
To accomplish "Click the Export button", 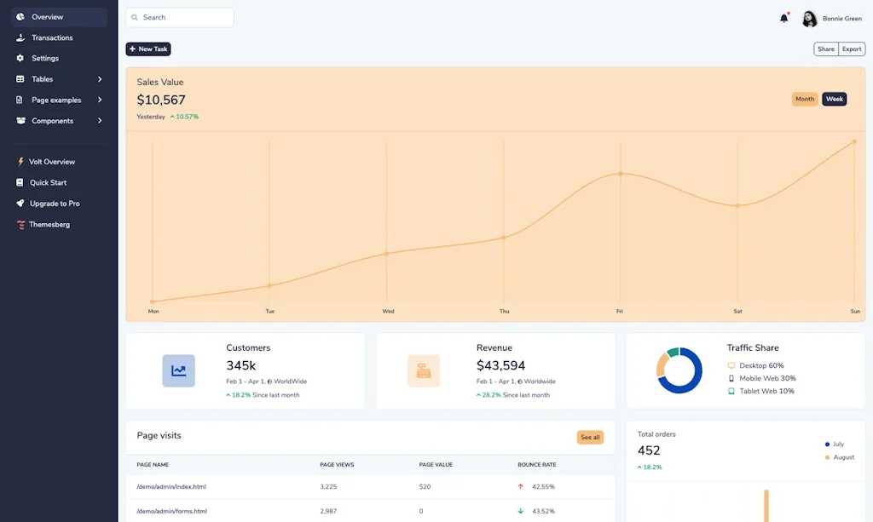I will (x=852, y=49).
